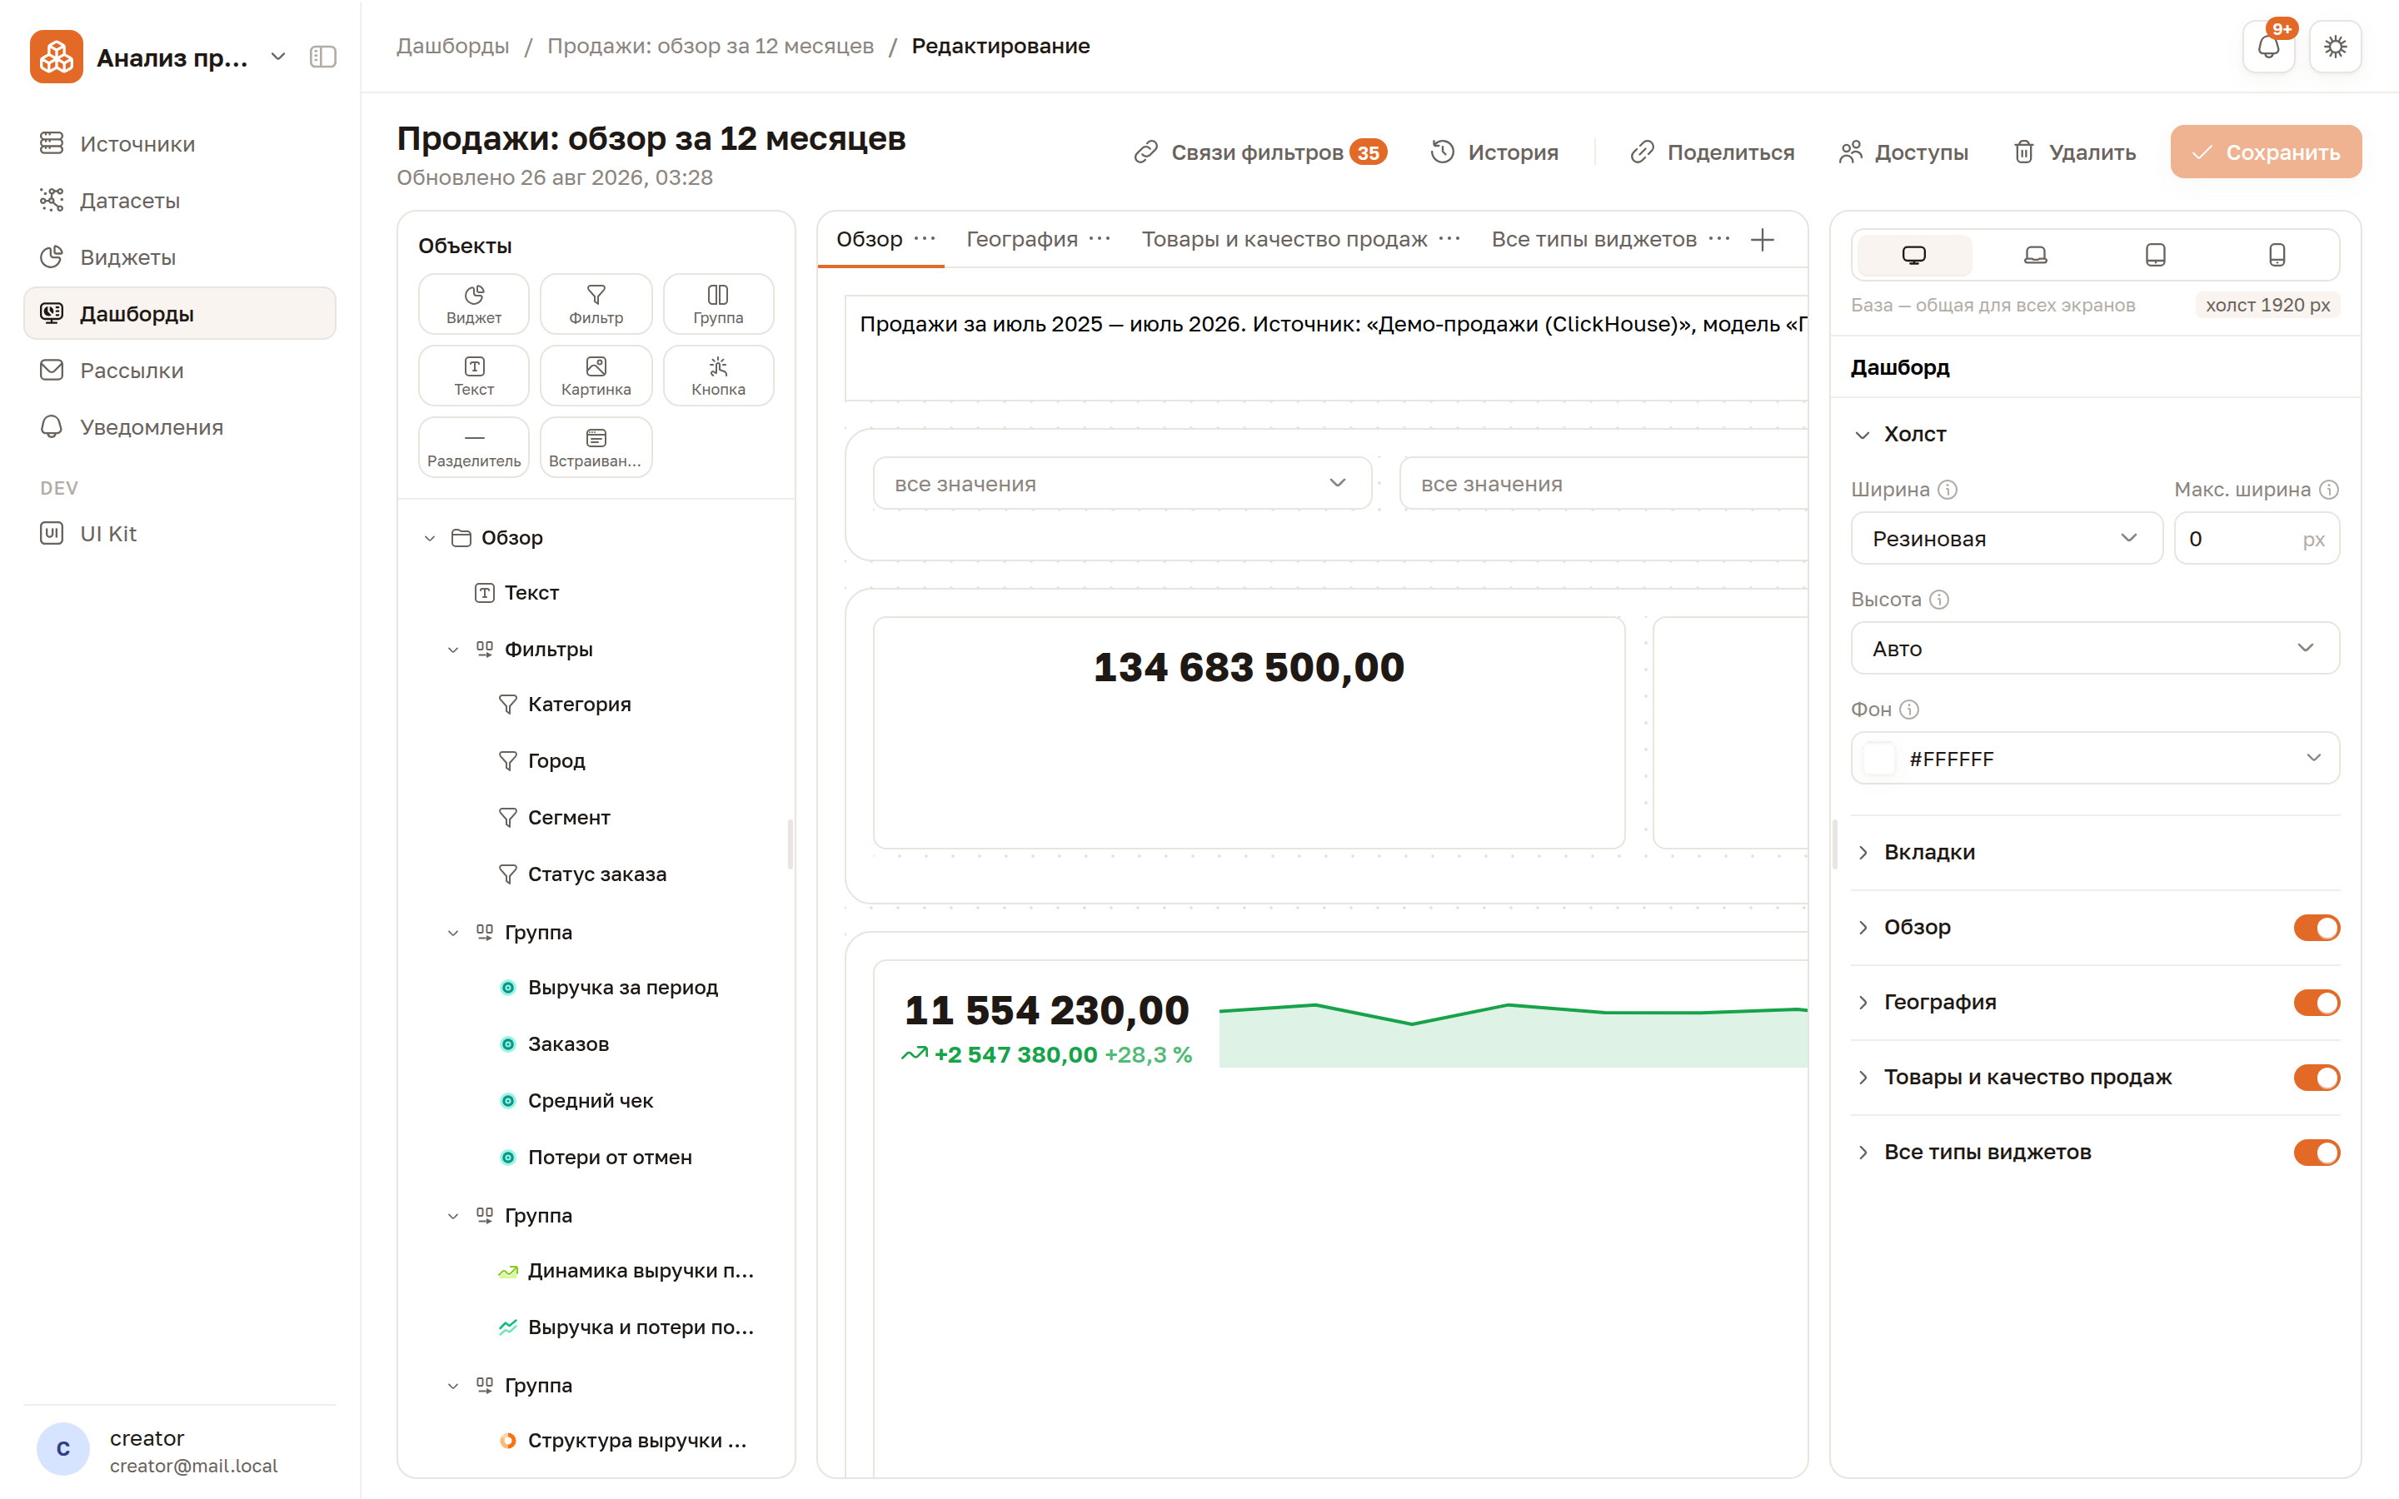2399x1499 pixels.
Task: Select laptop screen preview
Action: pyautogui.click(x=2034, y=255)
